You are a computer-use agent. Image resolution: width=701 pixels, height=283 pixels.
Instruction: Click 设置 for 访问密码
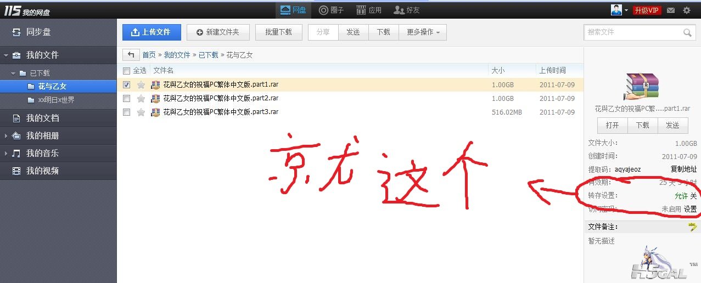point(690,209)
